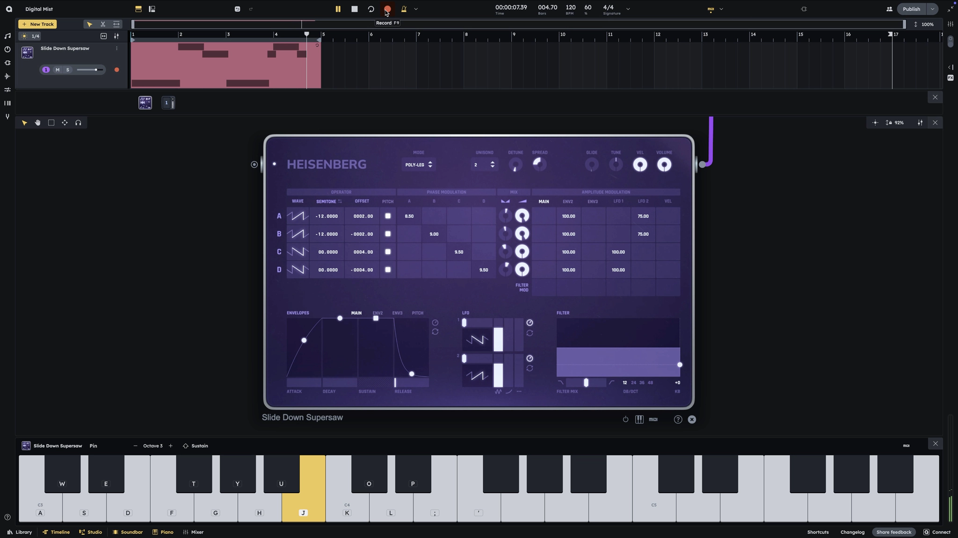Select operator C waveform icon
This screenshot has height=538, width=958.
click(x=298, y=252)
